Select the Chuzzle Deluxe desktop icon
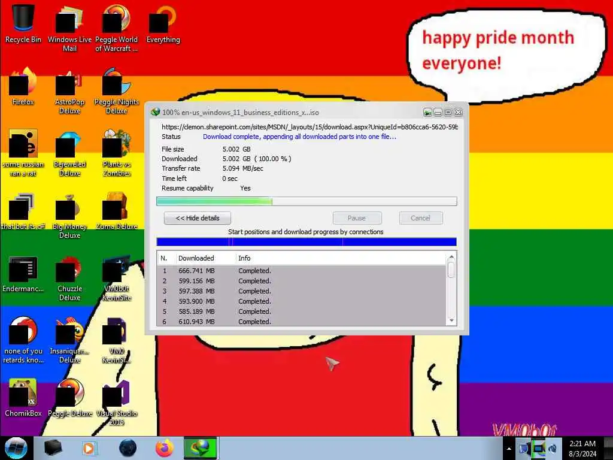The image size is (613, 460). pyautogui.click(x=69, y=278)
